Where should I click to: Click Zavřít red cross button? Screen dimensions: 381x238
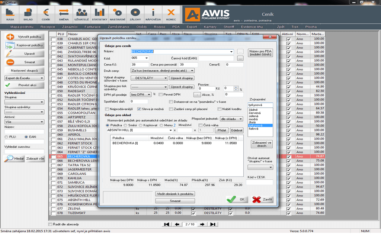point(262,199)
